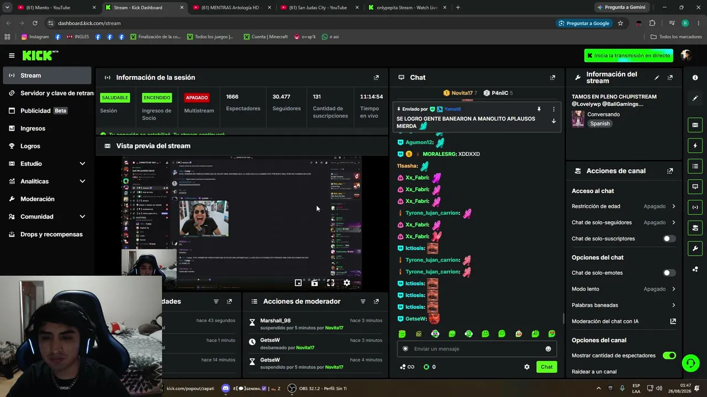Screen dimensions: 707x397
Task: Open the Logros page
Action: [47, 146]
